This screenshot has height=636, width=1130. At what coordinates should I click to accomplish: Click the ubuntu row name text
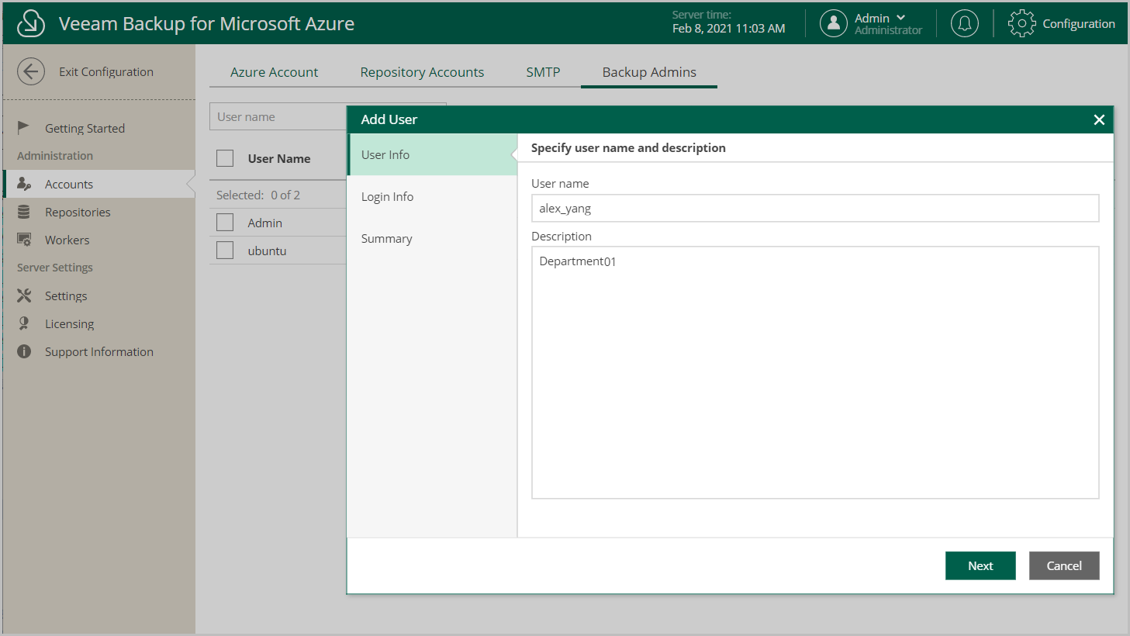(267, 251)
